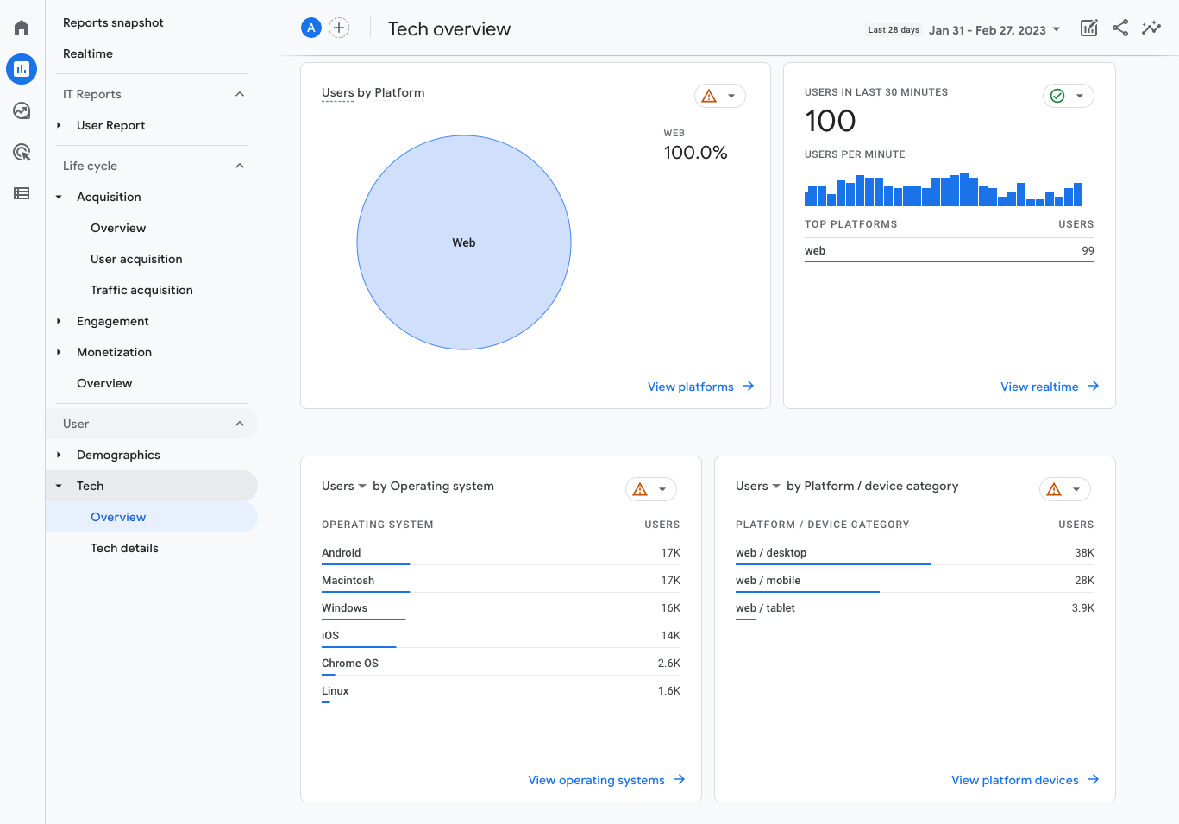1179x824 pixels.
Task: Click arrow icon next to View platforms
Action: point(749,386)
